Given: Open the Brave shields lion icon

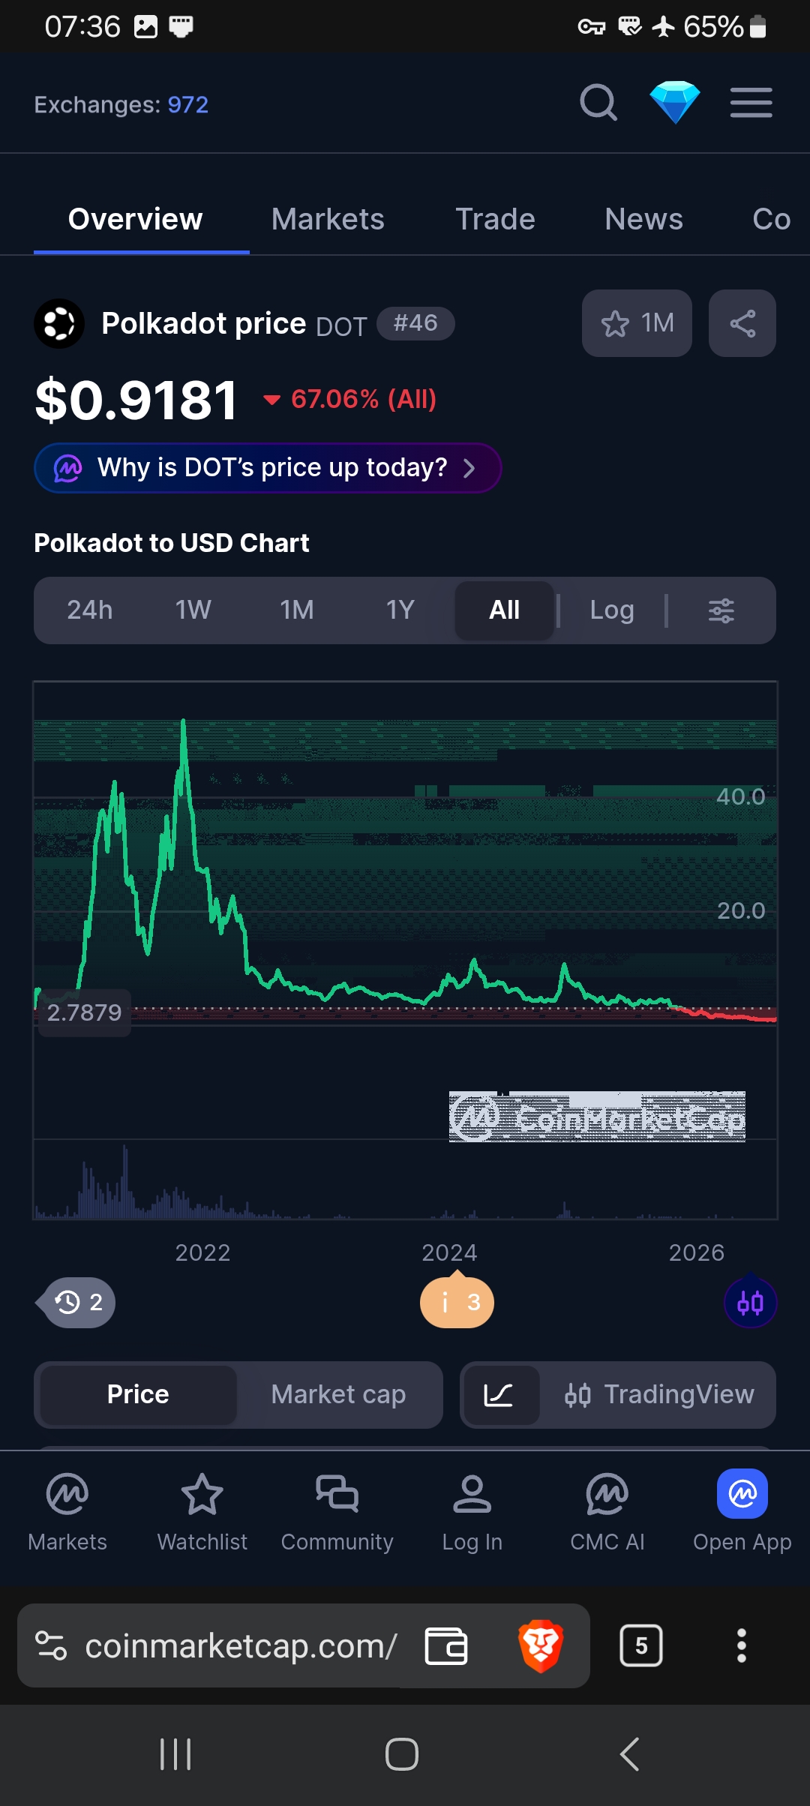Looking at the screenshot, I should (x=541, y=1646).
